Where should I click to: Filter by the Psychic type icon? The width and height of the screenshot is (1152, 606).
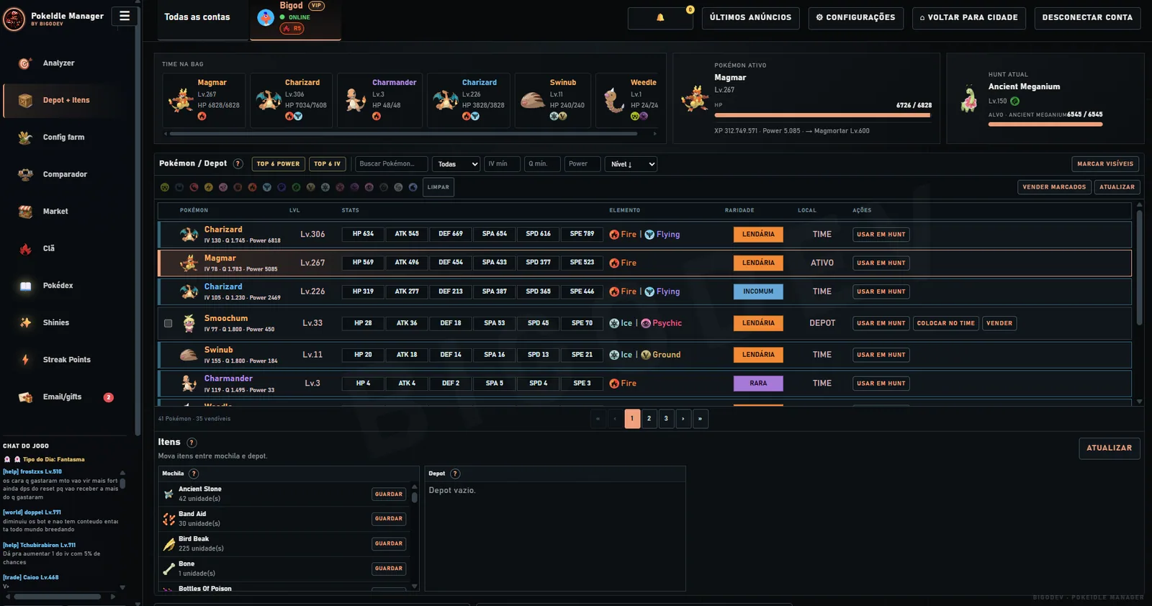pos(369,187)
